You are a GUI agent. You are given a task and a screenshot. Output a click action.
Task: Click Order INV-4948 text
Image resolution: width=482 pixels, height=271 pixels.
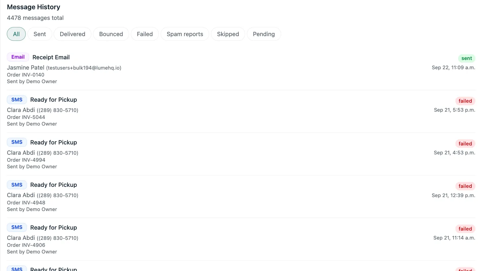coord(26,203)
